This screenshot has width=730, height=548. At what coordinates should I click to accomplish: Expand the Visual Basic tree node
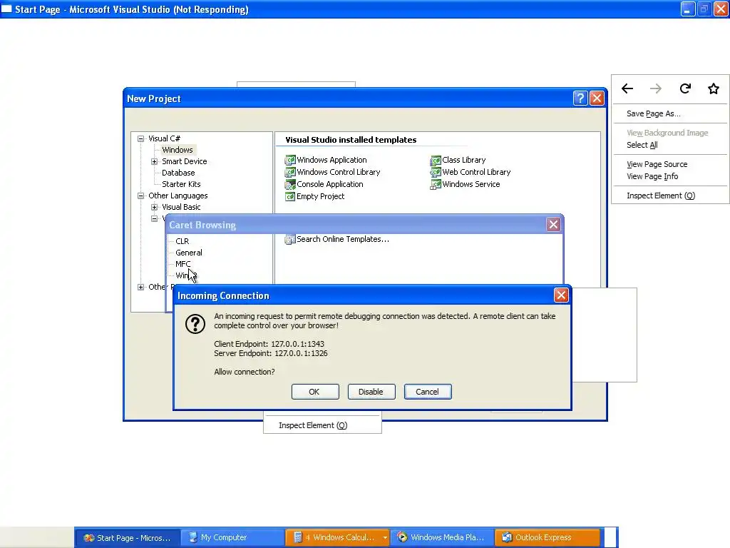point(154,208)
